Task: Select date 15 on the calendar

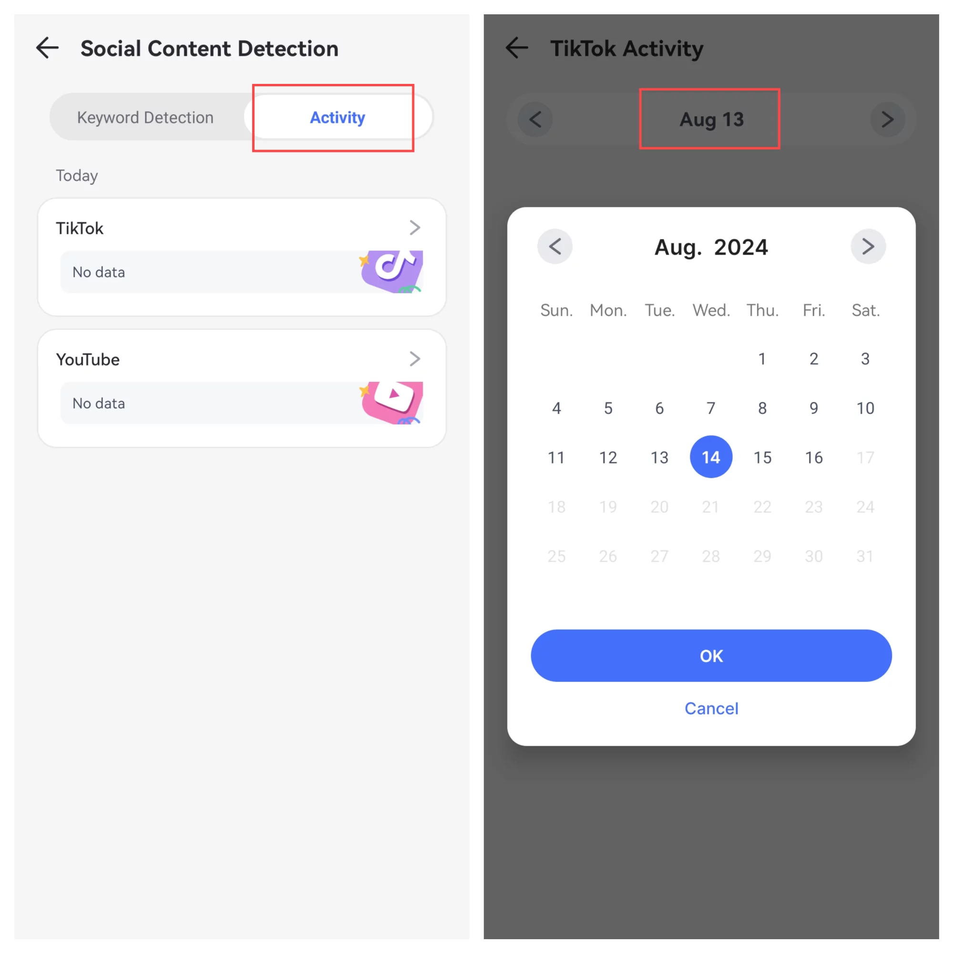Action: 762,456
